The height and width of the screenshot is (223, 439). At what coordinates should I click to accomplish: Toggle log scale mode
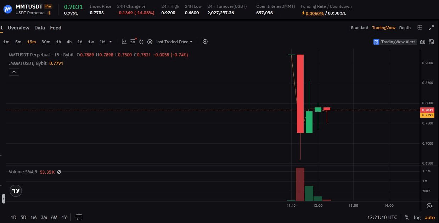pyautogui.click(x=417, y=217)
